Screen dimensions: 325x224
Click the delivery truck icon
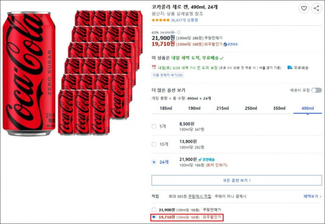tap(290, 68)
